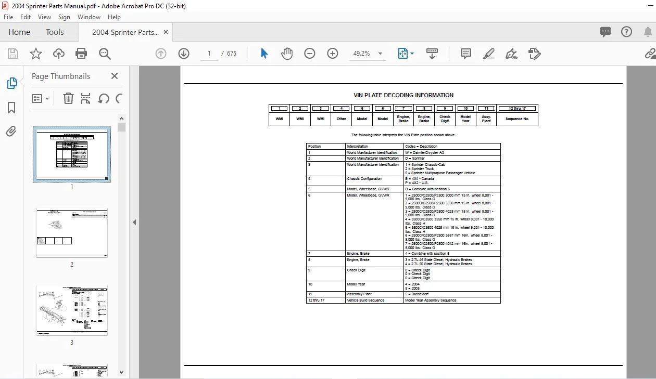Viewport: 656px width, 379px height.
Task: Activate the selection arrow tool
Action: (x=264, y=54)
